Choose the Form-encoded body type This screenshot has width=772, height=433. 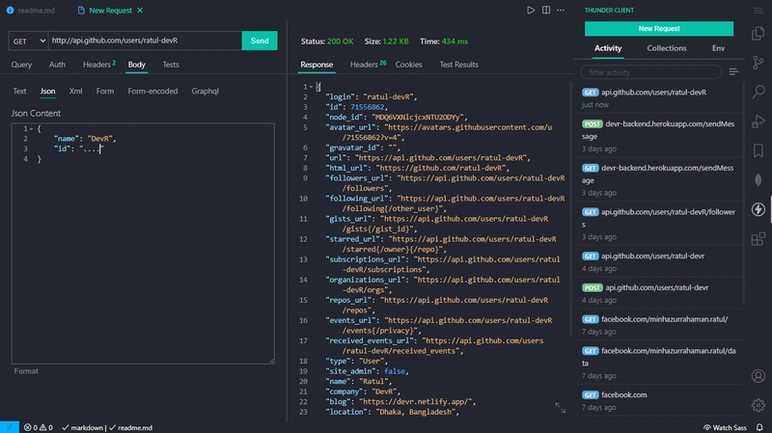[152, 91]
